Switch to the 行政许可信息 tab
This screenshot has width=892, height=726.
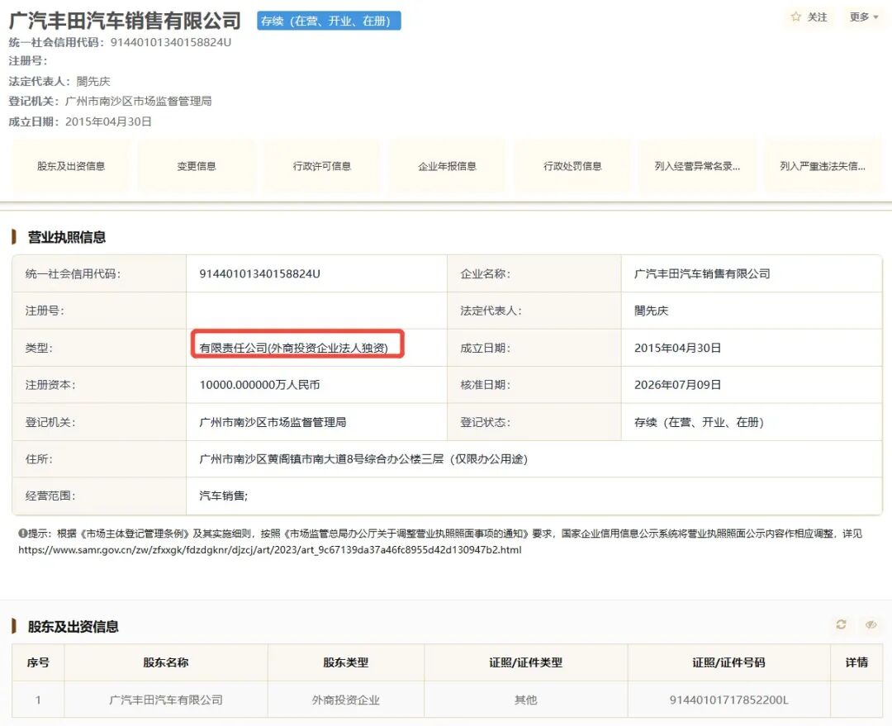pos(322,166)
